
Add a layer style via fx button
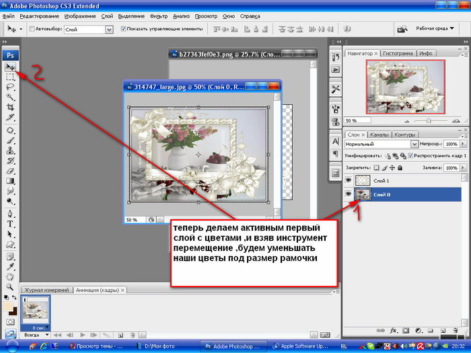pyautogui.click(x=394, y=331)
